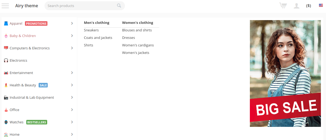
Task: Expand the Apparel category chevron
Action: click(72, 23)
